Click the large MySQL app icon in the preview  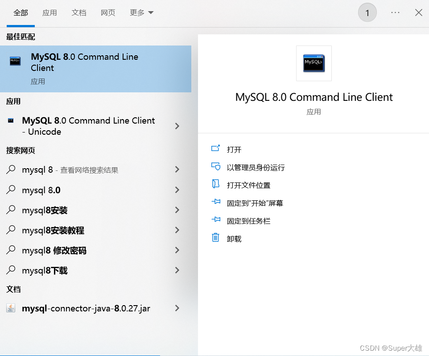point(314,63)
